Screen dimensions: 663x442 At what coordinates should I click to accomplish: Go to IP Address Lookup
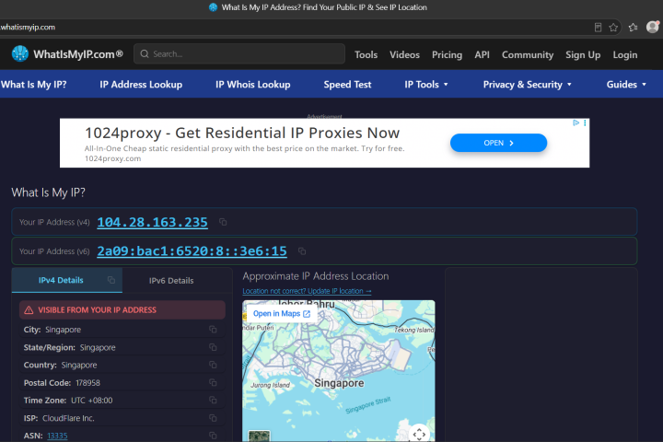tap(141, 85)
